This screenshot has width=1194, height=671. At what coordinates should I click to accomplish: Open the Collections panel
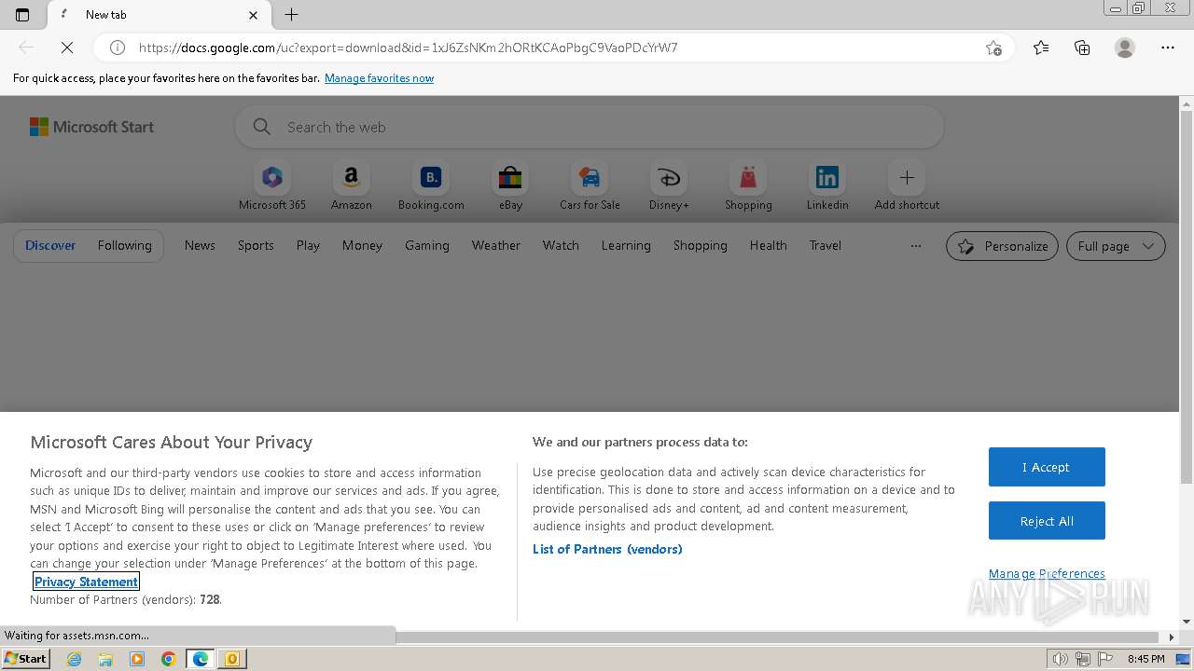pyautogui.click(x=1082, y=48)
